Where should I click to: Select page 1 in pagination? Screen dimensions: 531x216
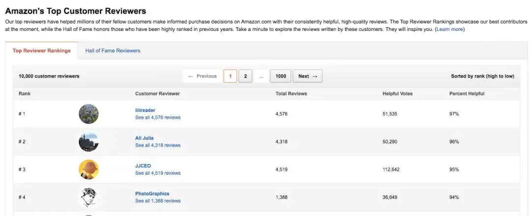click(230, 76)
